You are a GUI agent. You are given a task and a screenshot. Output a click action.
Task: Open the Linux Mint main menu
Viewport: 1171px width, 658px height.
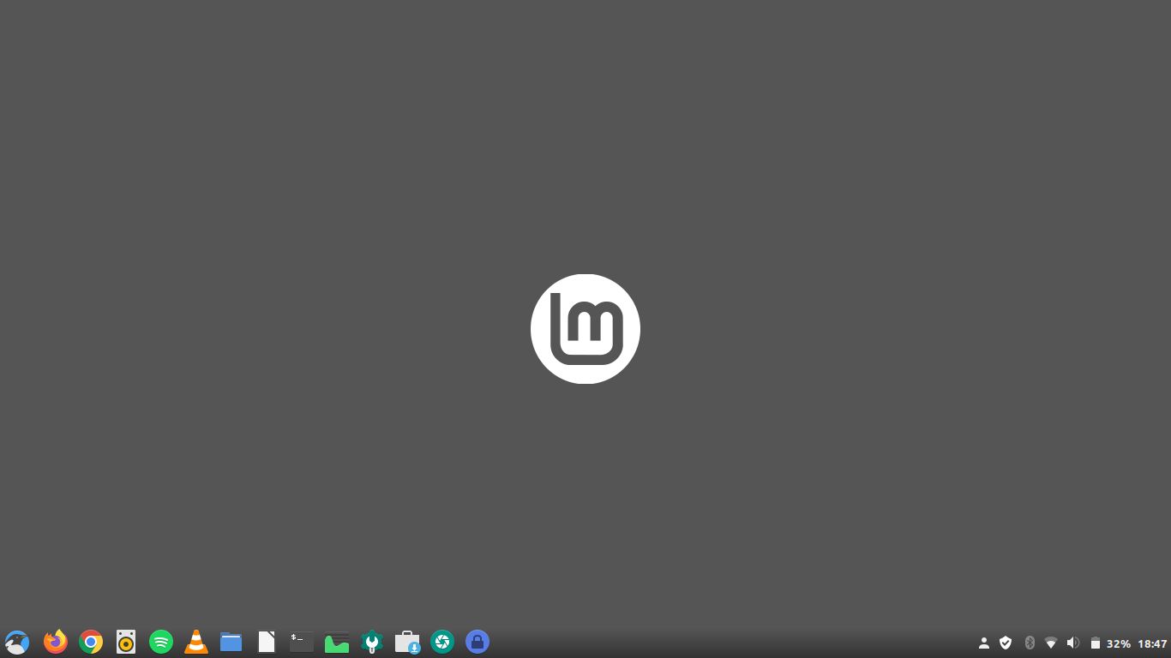[x=15, y=642]
